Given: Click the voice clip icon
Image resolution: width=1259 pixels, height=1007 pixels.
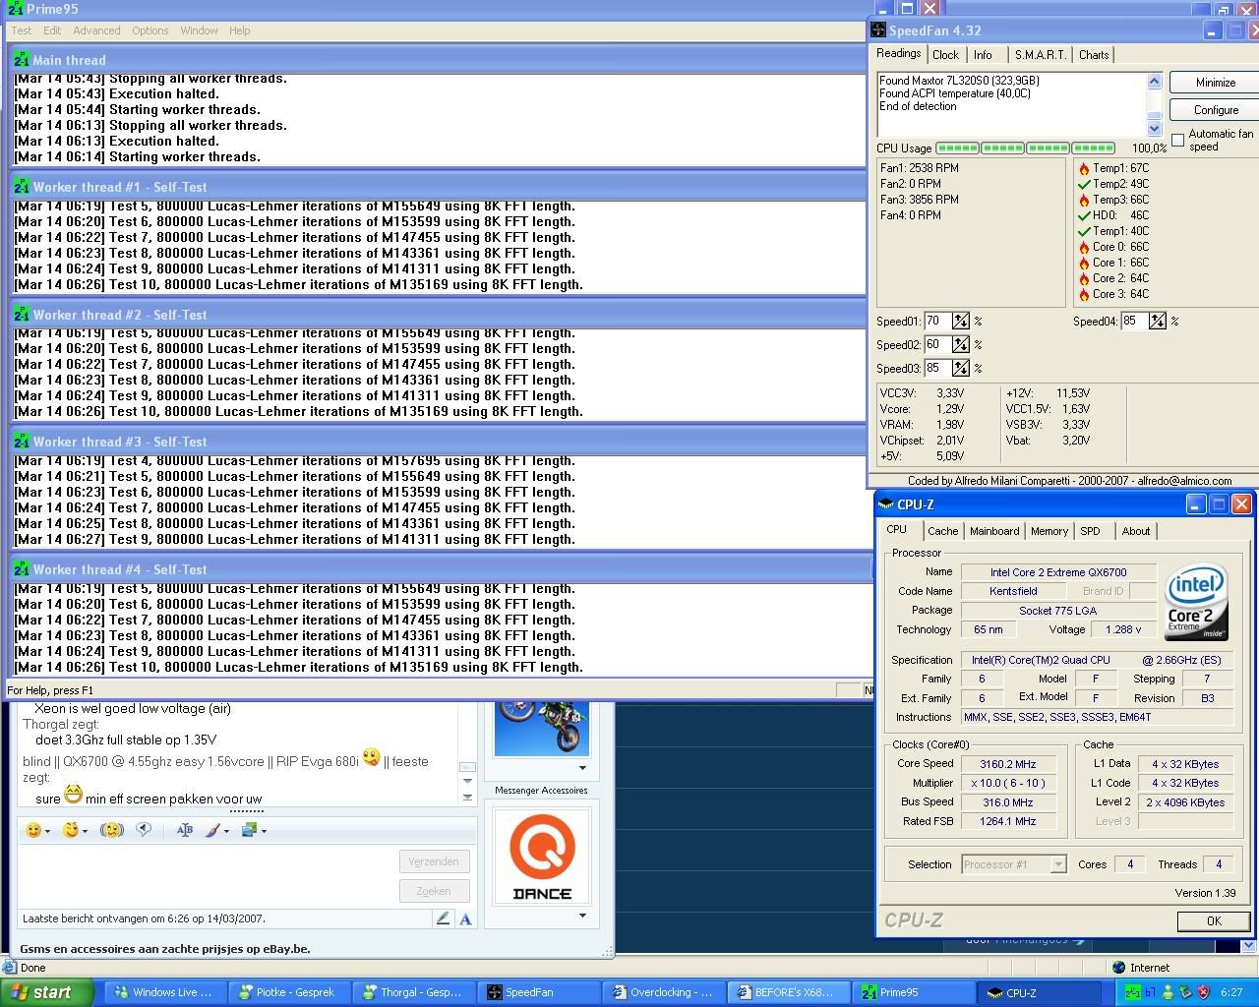Looking at the screenshot, I should [145, 829].
